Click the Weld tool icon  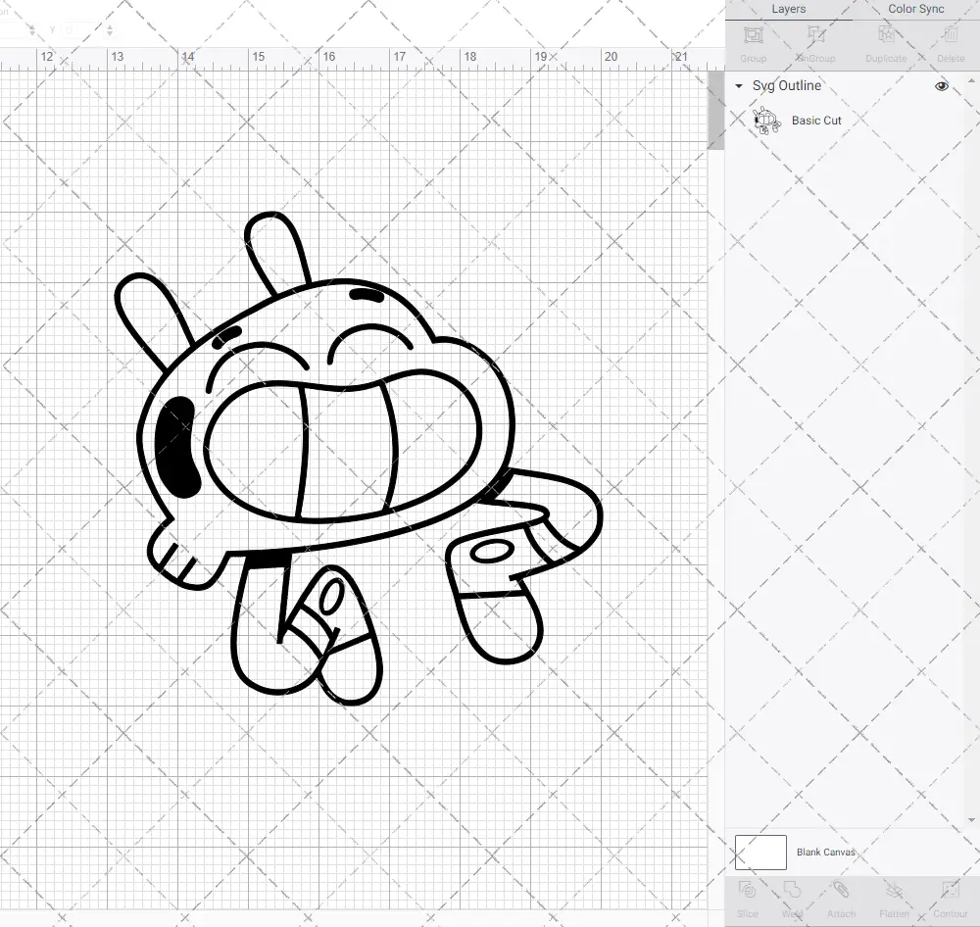click(792, 890)
